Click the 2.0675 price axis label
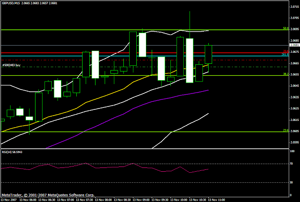This screenshot has width=300, height=202. [294, 52]
